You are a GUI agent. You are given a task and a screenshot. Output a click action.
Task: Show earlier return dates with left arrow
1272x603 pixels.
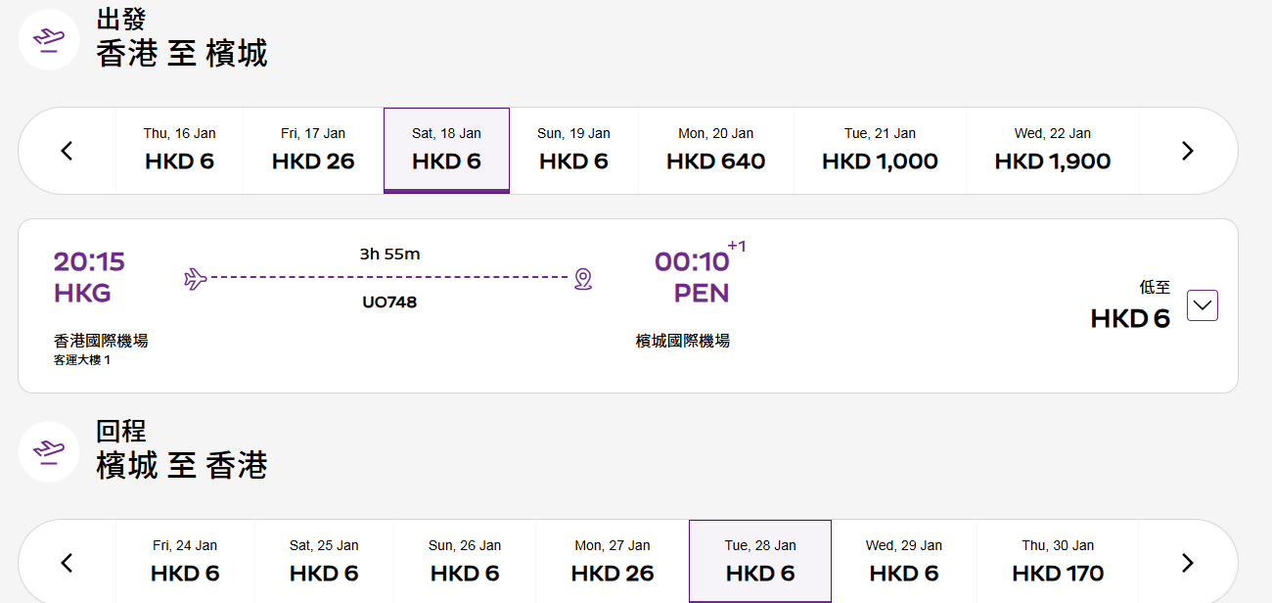click(67, 563)
